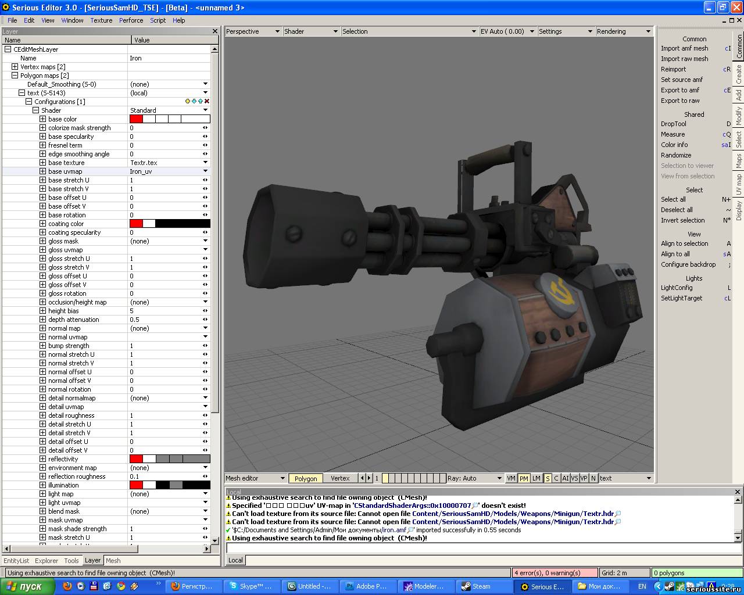The width and height of the screenshot is (744, 595).
Task: Click the previous layer arrow in mesh toolbar
Action: (x=362, y=478)
